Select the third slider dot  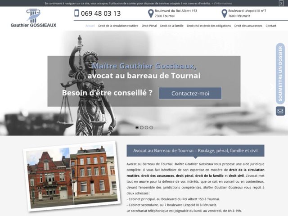146,127
